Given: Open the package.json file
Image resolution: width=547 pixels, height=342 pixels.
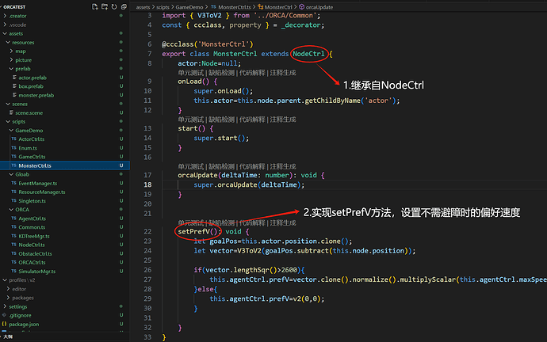Looking at the screenshot, I should (x=24, y=325).
